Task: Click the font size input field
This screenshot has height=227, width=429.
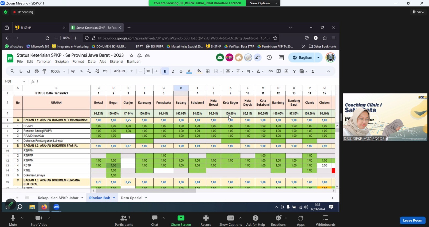Action: [148, 71]
